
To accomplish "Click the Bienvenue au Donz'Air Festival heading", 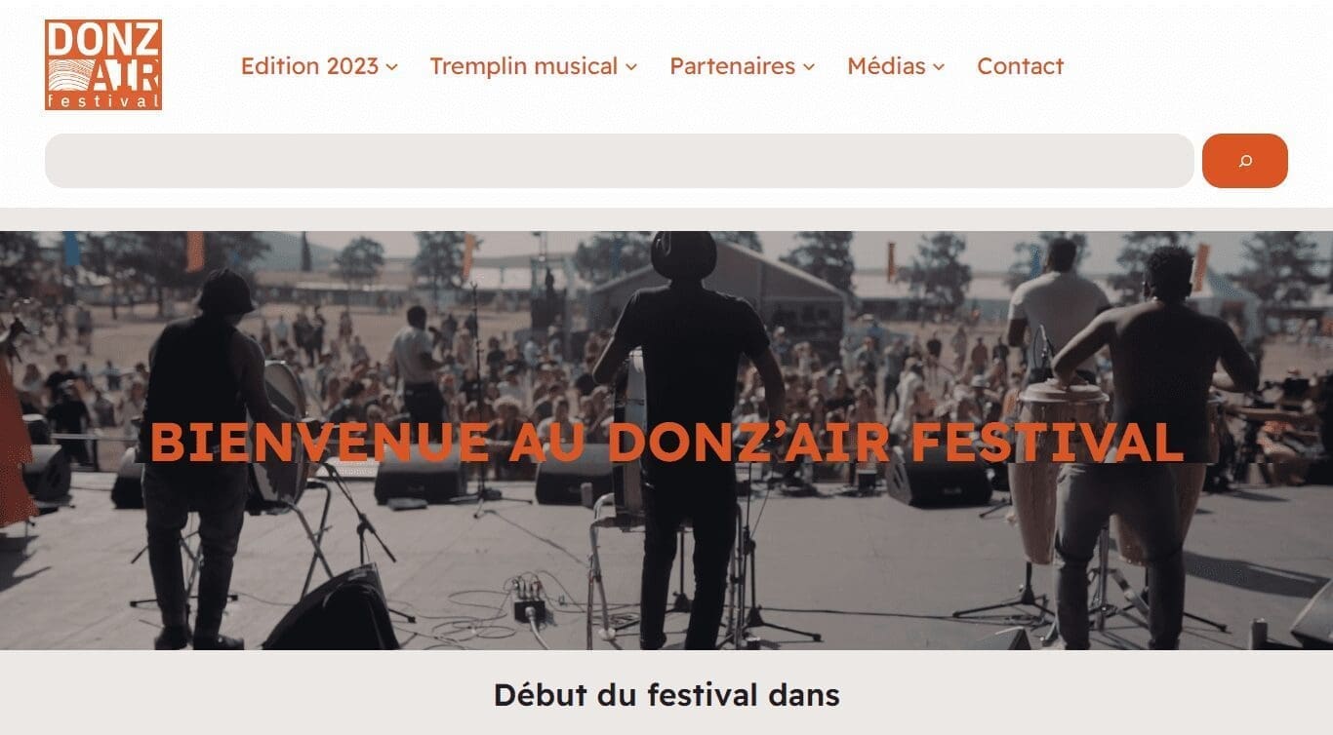I will pos(666,442).
